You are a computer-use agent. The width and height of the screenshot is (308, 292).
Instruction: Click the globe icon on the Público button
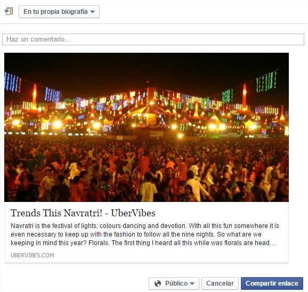point(158,283)
